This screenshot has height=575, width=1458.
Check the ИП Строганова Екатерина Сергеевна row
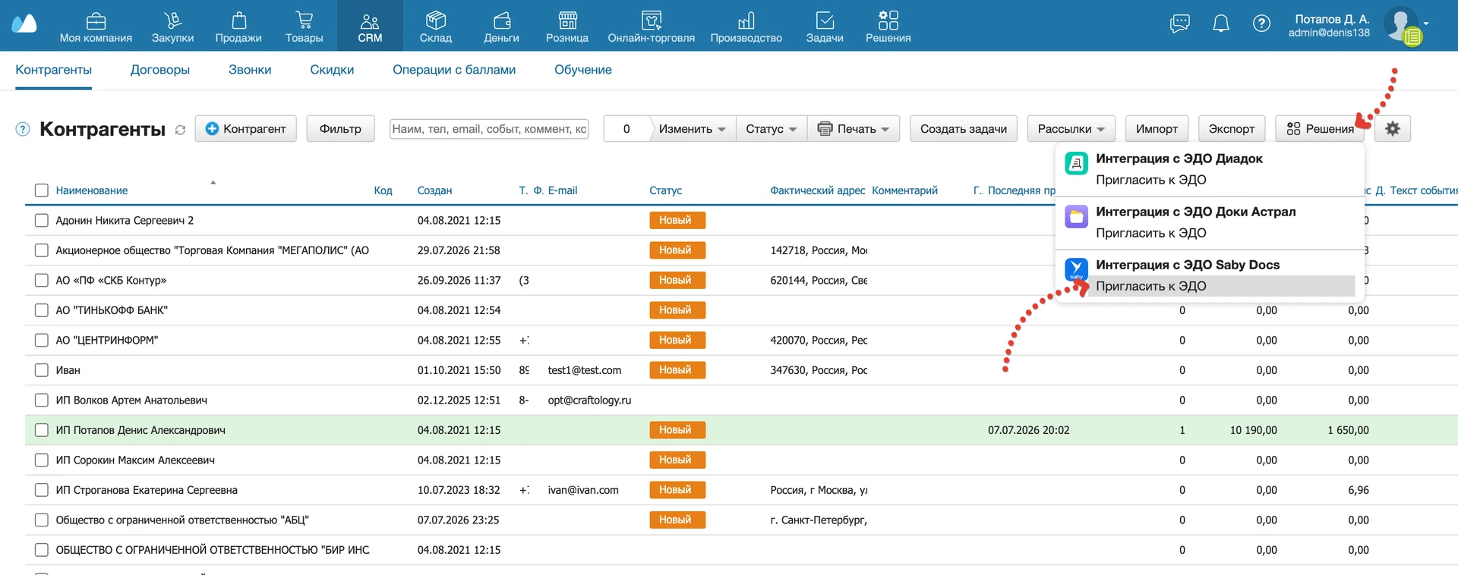[42, 490]
